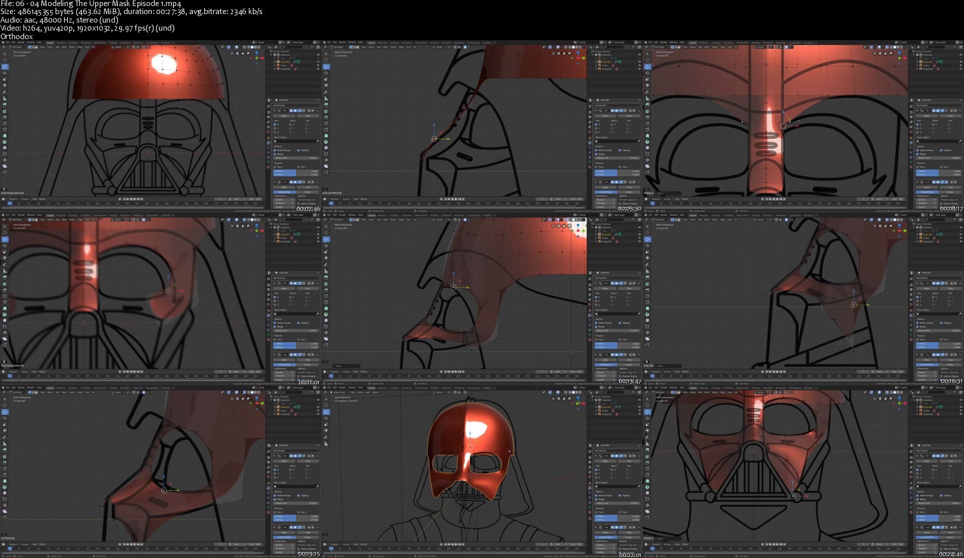Switch to the Layout workspace tab in 00:02:46 frame
The image size is (964, 558).
[50, 43]
